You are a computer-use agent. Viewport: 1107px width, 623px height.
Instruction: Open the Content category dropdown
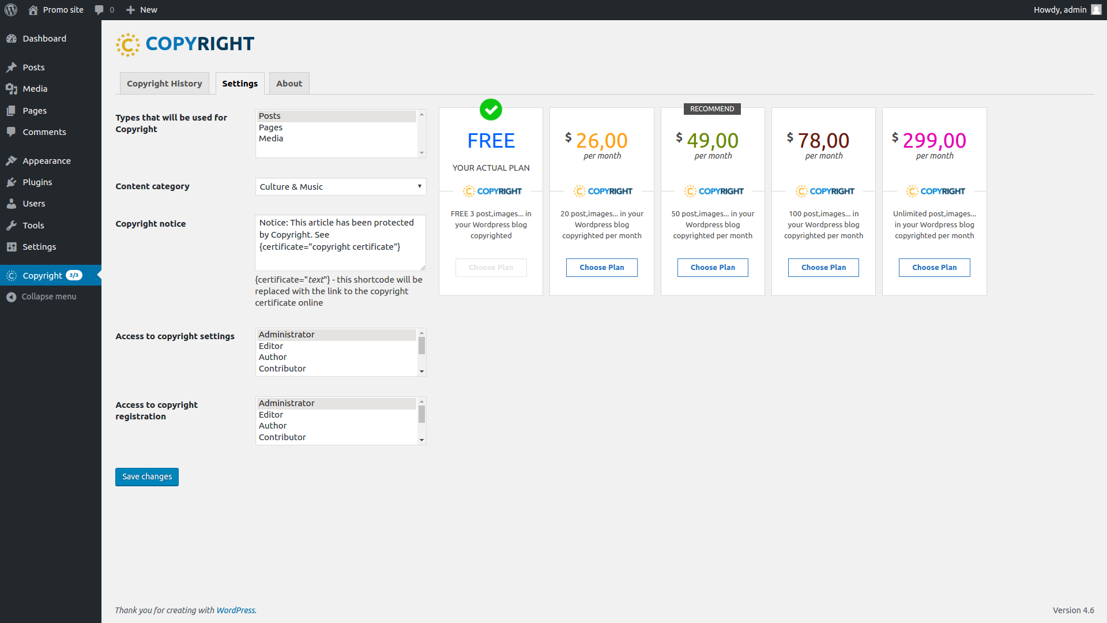(x=341, y=187)
